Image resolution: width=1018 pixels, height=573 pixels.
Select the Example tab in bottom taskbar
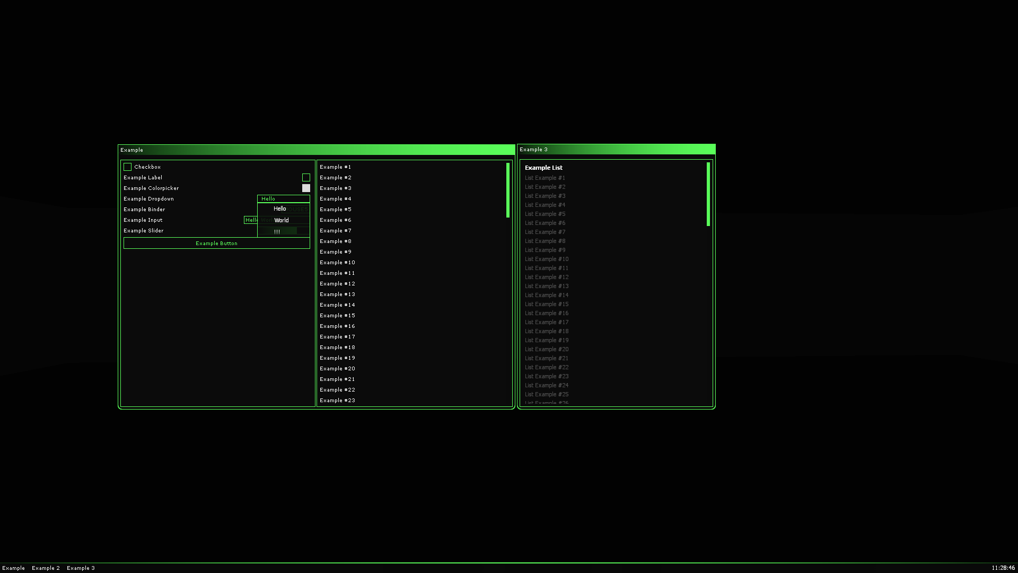click(x=14, y=568)
